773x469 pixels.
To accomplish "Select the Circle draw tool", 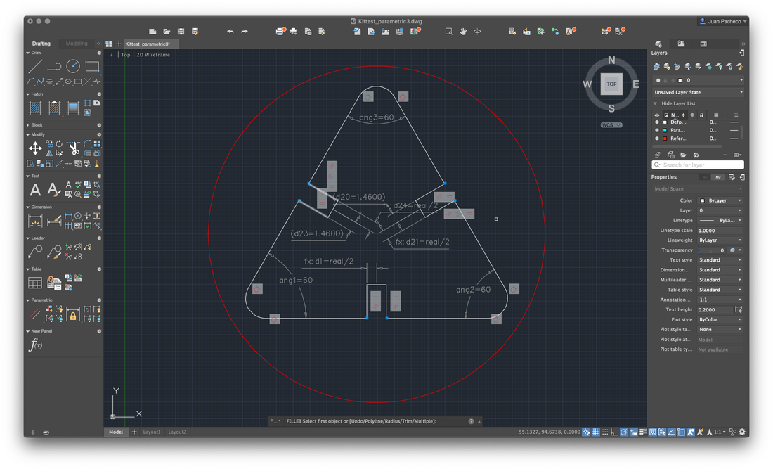I will pyautogui.click(x=73, y=66).
